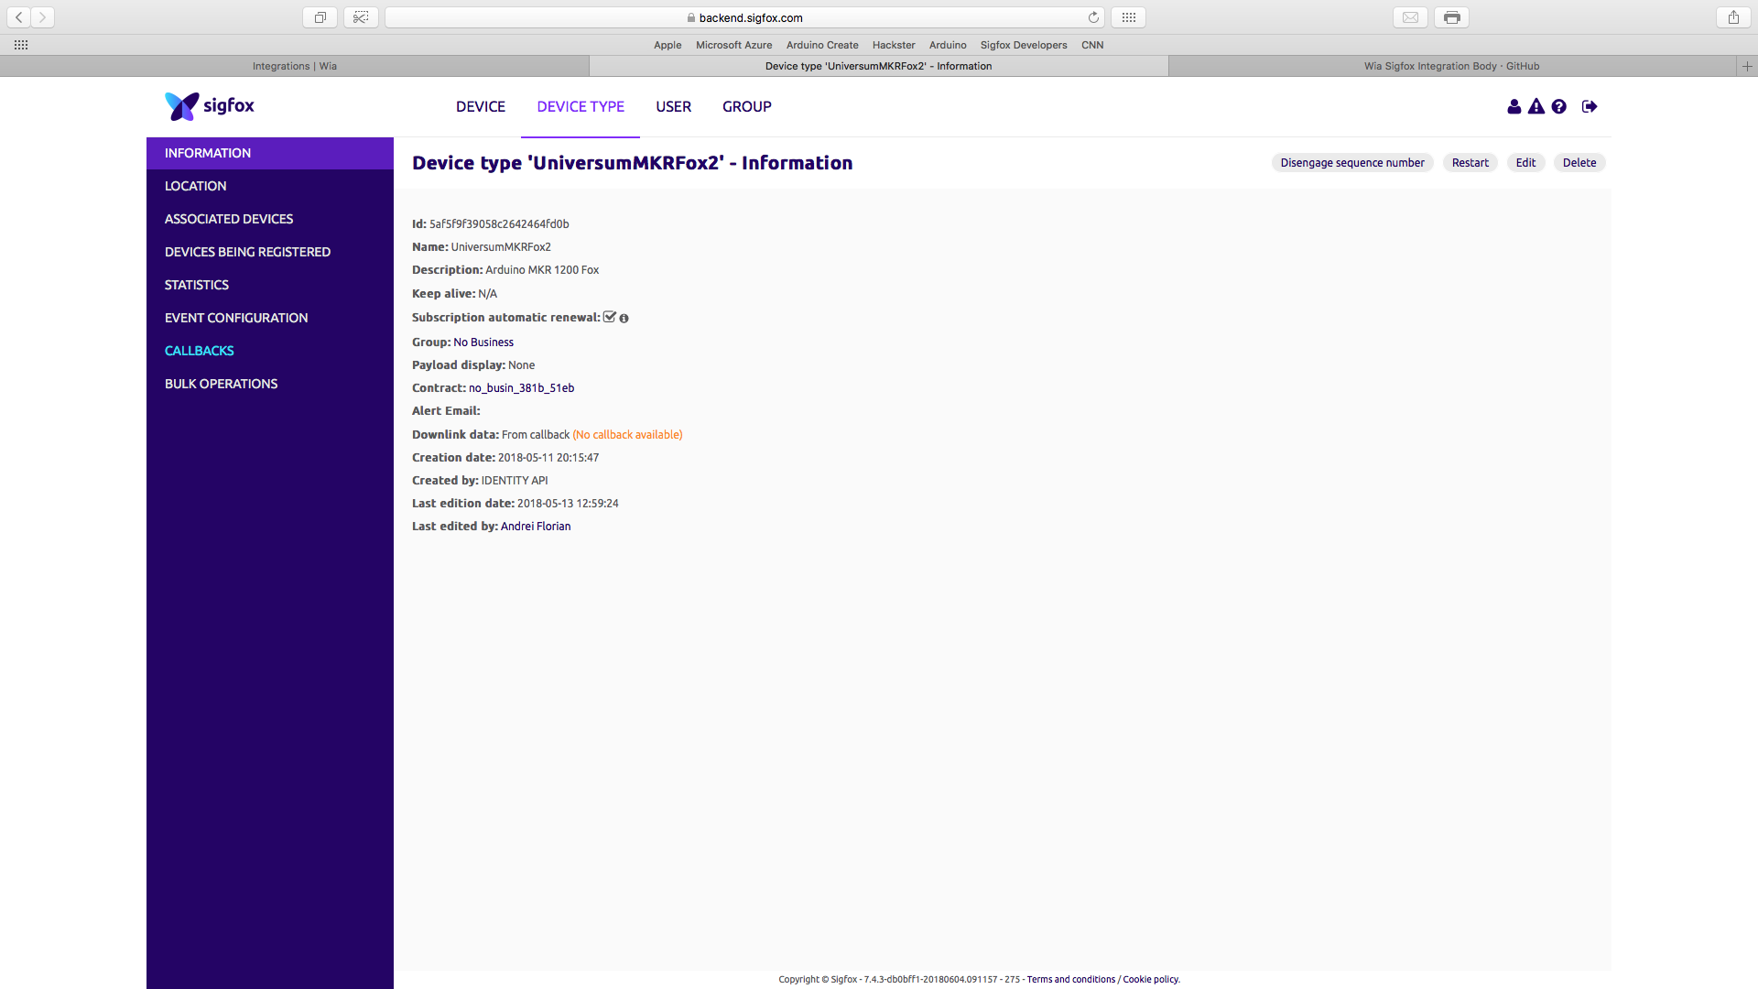Click the backend.sigfox.com address bar
The width and height of the screenshot is (1758, 989).
pos(749,17)
